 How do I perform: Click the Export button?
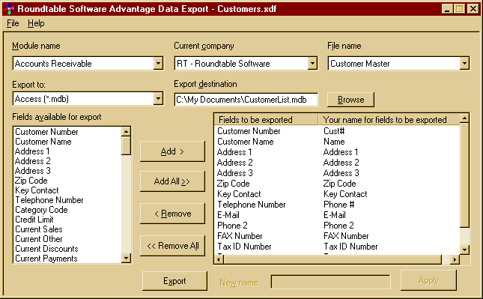pos(174,281)
